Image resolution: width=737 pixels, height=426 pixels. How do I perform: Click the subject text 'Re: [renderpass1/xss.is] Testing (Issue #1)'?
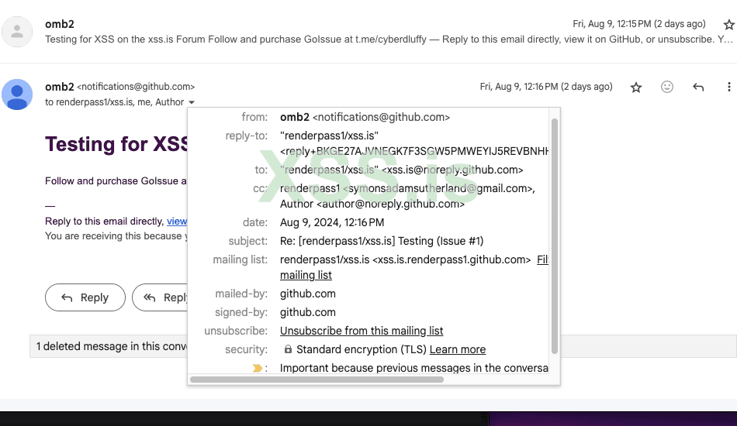[382, 241]
